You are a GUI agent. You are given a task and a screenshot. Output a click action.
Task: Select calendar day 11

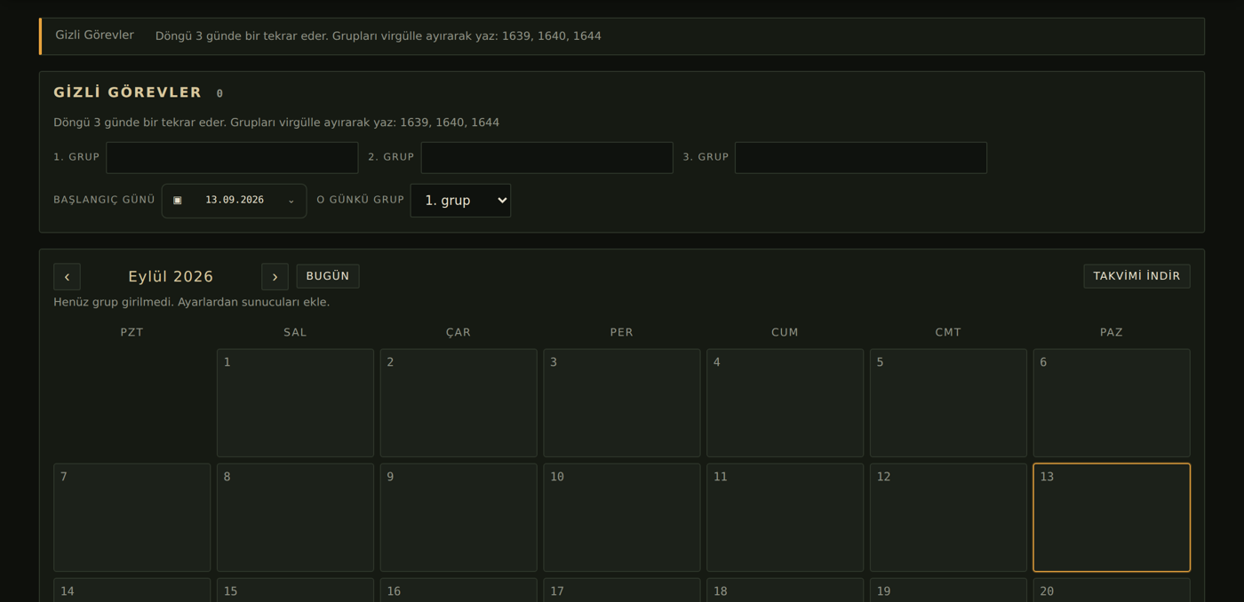click(785, 518)
